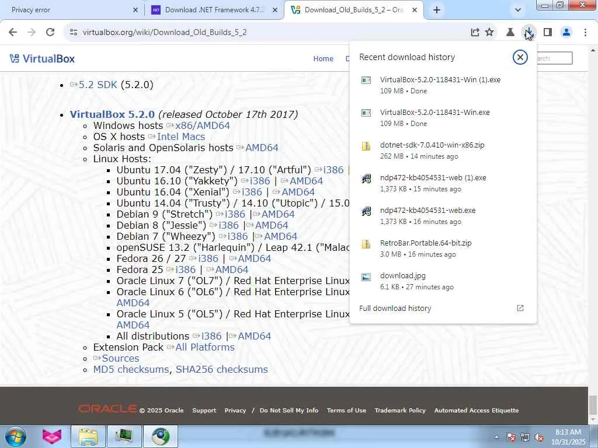Download Debian 7 Wheezy AMD64
598x448 pixels.
tap(280, 236)
